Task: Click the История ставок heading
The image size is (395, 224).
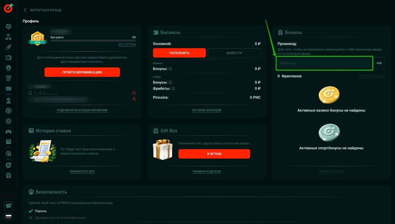Action: click(x=53, y=131)
